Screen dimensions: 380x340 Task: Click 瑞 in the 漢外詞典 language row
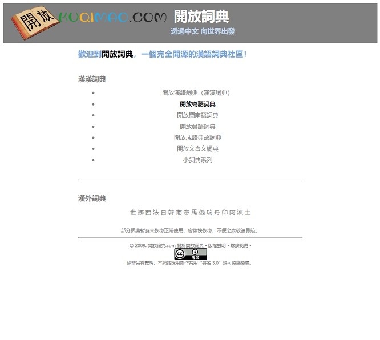209,213
